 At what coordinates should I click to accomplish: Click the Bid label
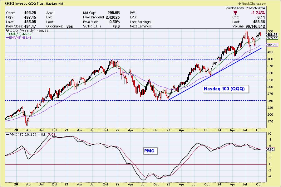click(x=49, y=17)
